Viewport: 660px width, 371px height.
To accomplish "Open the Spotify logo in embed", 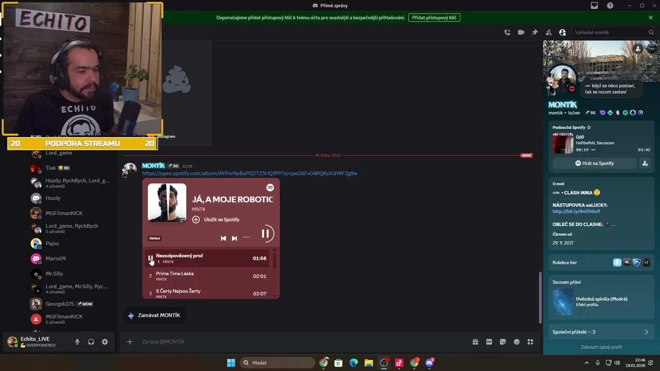I will [270, 188].
